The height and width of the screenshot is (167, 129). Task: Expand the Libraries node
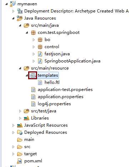(x=20, y=118)
